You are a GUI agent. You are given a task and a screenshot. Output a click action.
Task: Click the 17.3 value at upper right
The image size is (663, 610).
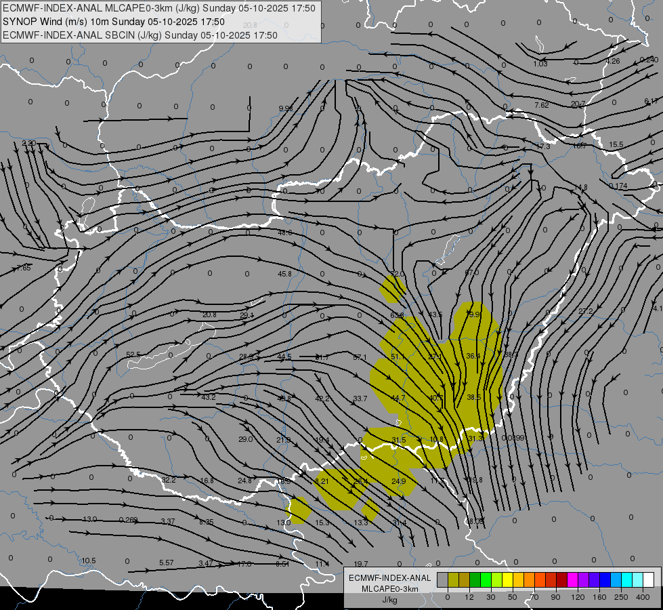(x=543, y=146)
